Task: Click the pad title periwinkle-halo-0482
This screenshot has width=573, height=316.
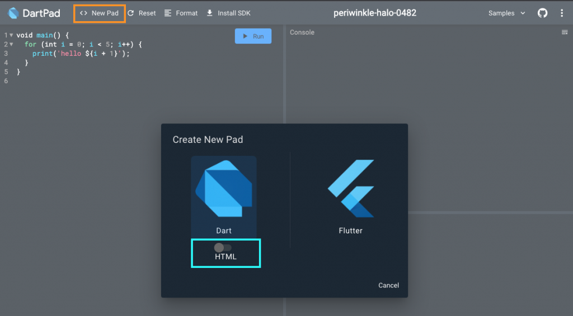Action: (374, 13)
